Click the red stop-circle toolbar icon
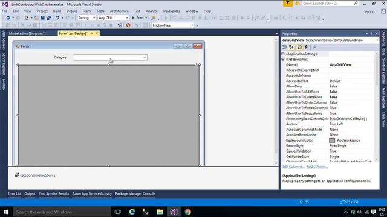This screenshot has height=217, width=387. click(x=128, y=25)
